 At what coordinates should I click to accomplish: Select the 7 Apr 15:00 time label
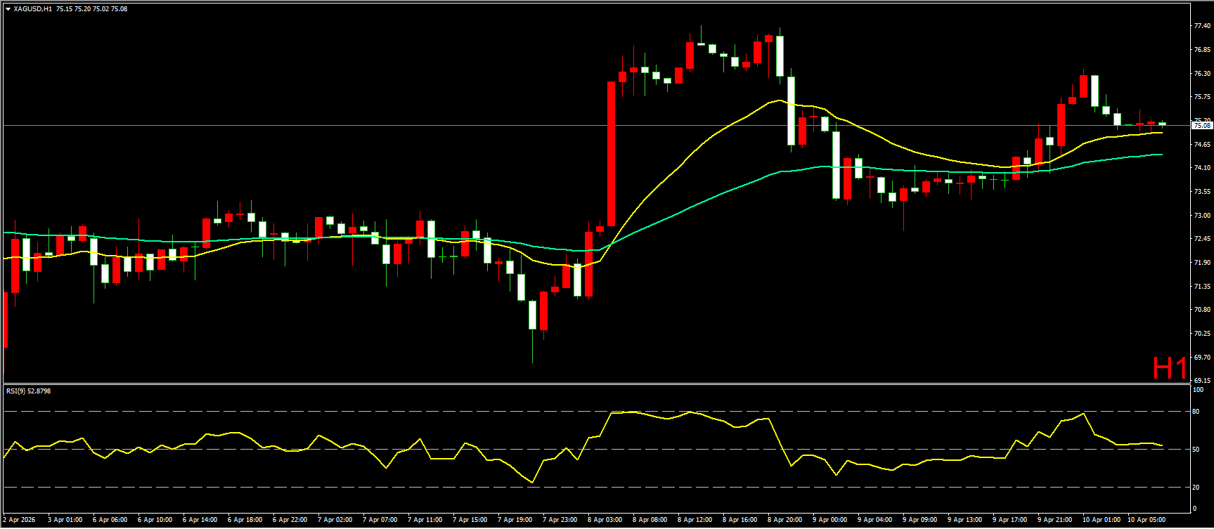point(470,520)
